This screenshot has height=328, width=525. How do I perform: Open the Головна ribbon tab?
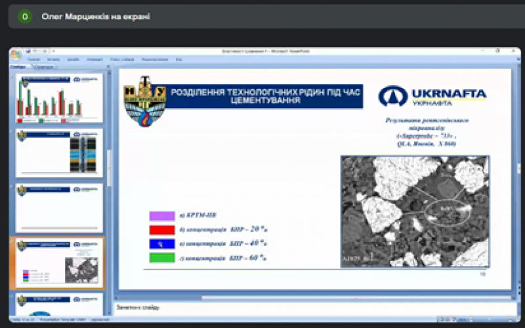(x=33, y=60)
